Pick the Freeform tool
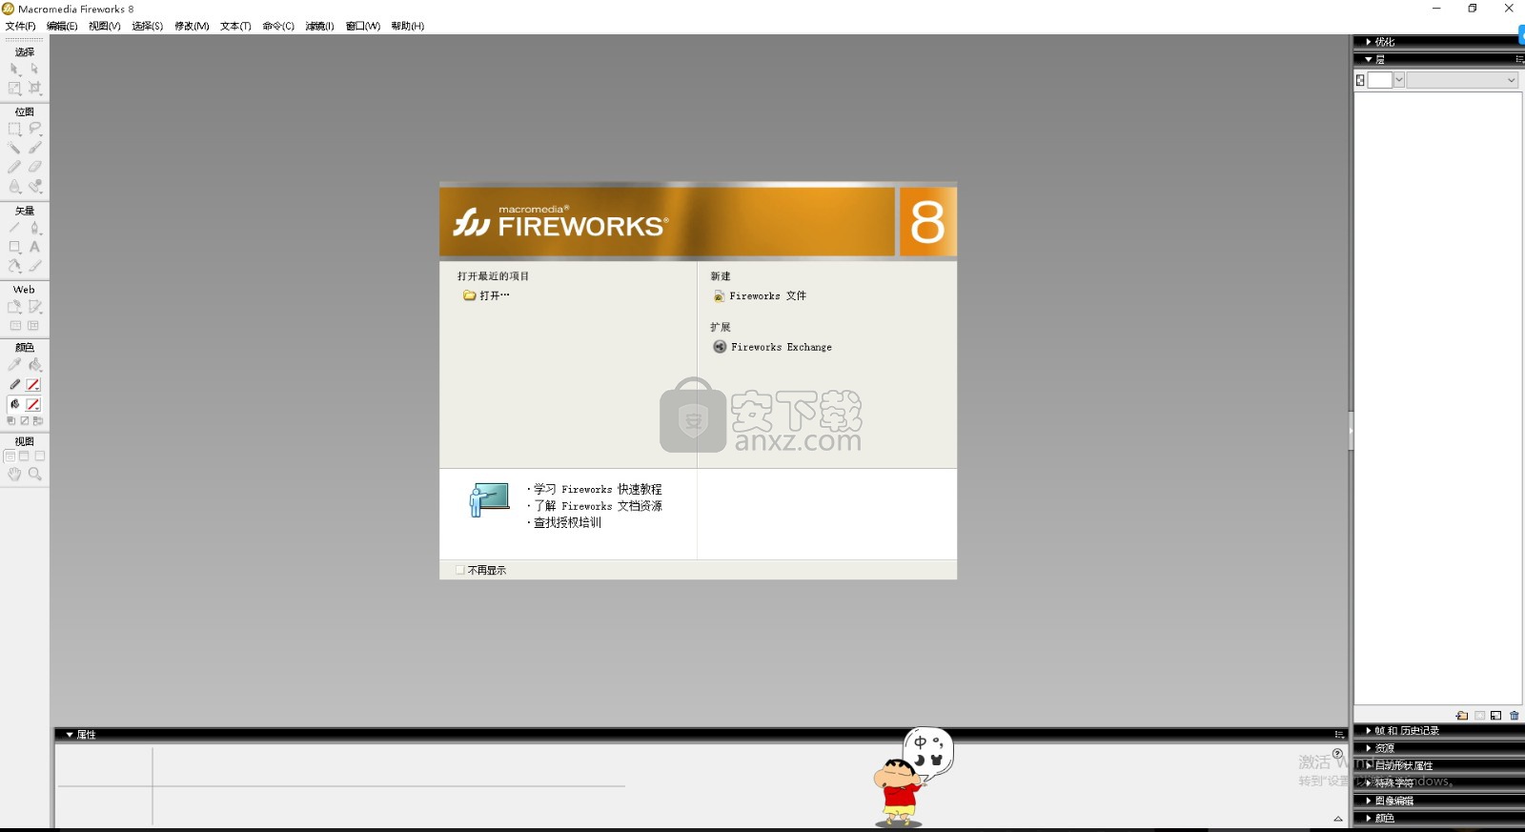Image resolution: width=1525 pixels, height=832 pixels. pos(14,266)
